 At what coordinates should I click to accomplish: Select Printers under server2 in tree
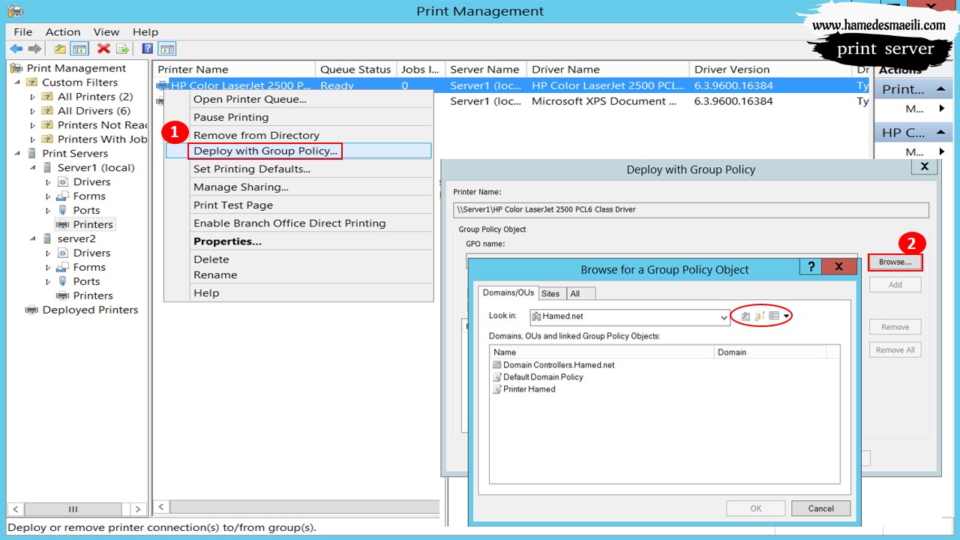tap(93, 295)
